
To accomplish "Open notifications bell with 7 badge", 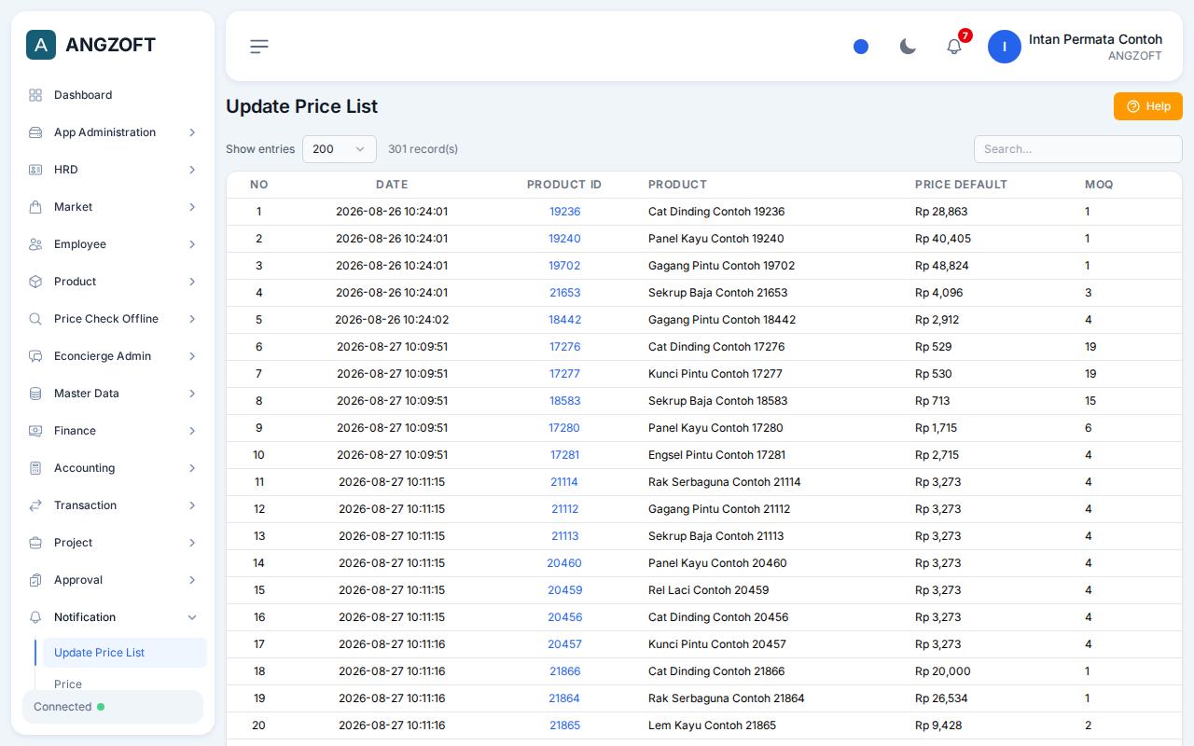I will [954, 47].
